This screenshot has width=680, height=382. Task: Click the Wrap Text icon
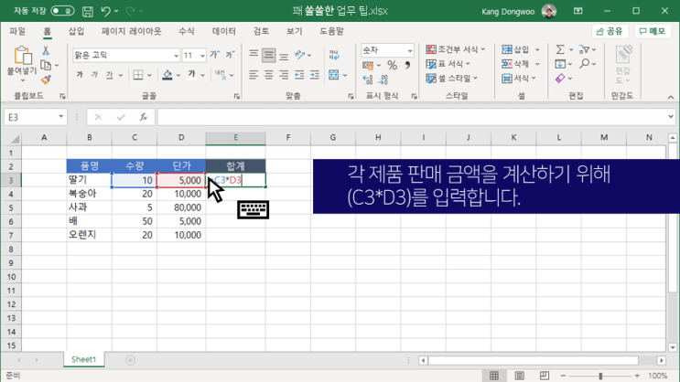tap(334, 55)
